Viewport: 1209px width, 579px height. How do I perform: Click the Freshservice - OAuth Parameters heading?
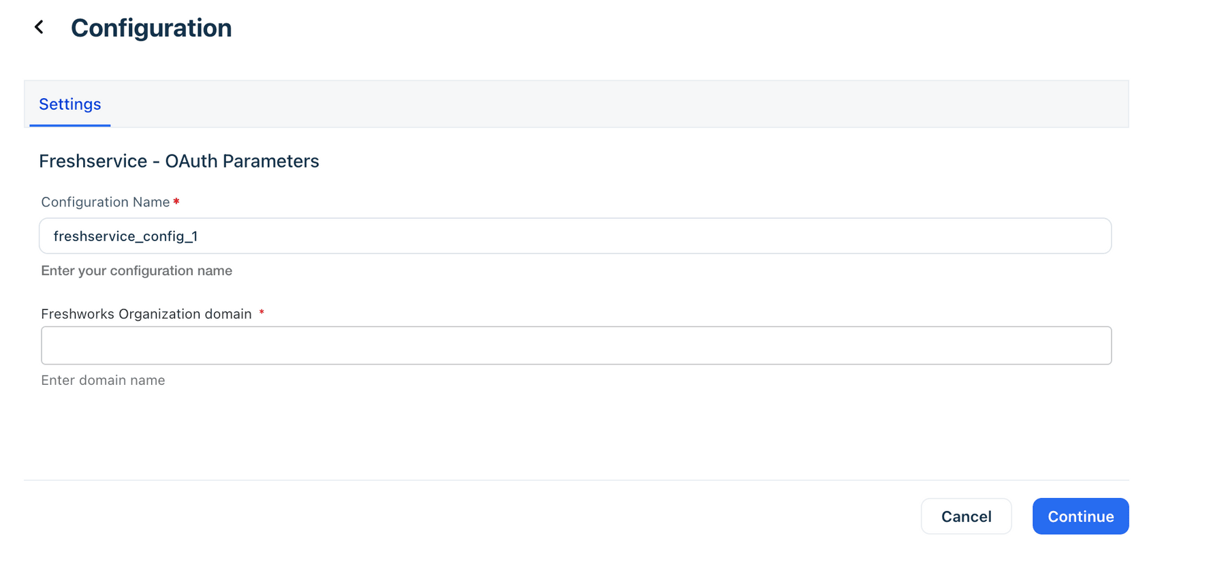178,161
